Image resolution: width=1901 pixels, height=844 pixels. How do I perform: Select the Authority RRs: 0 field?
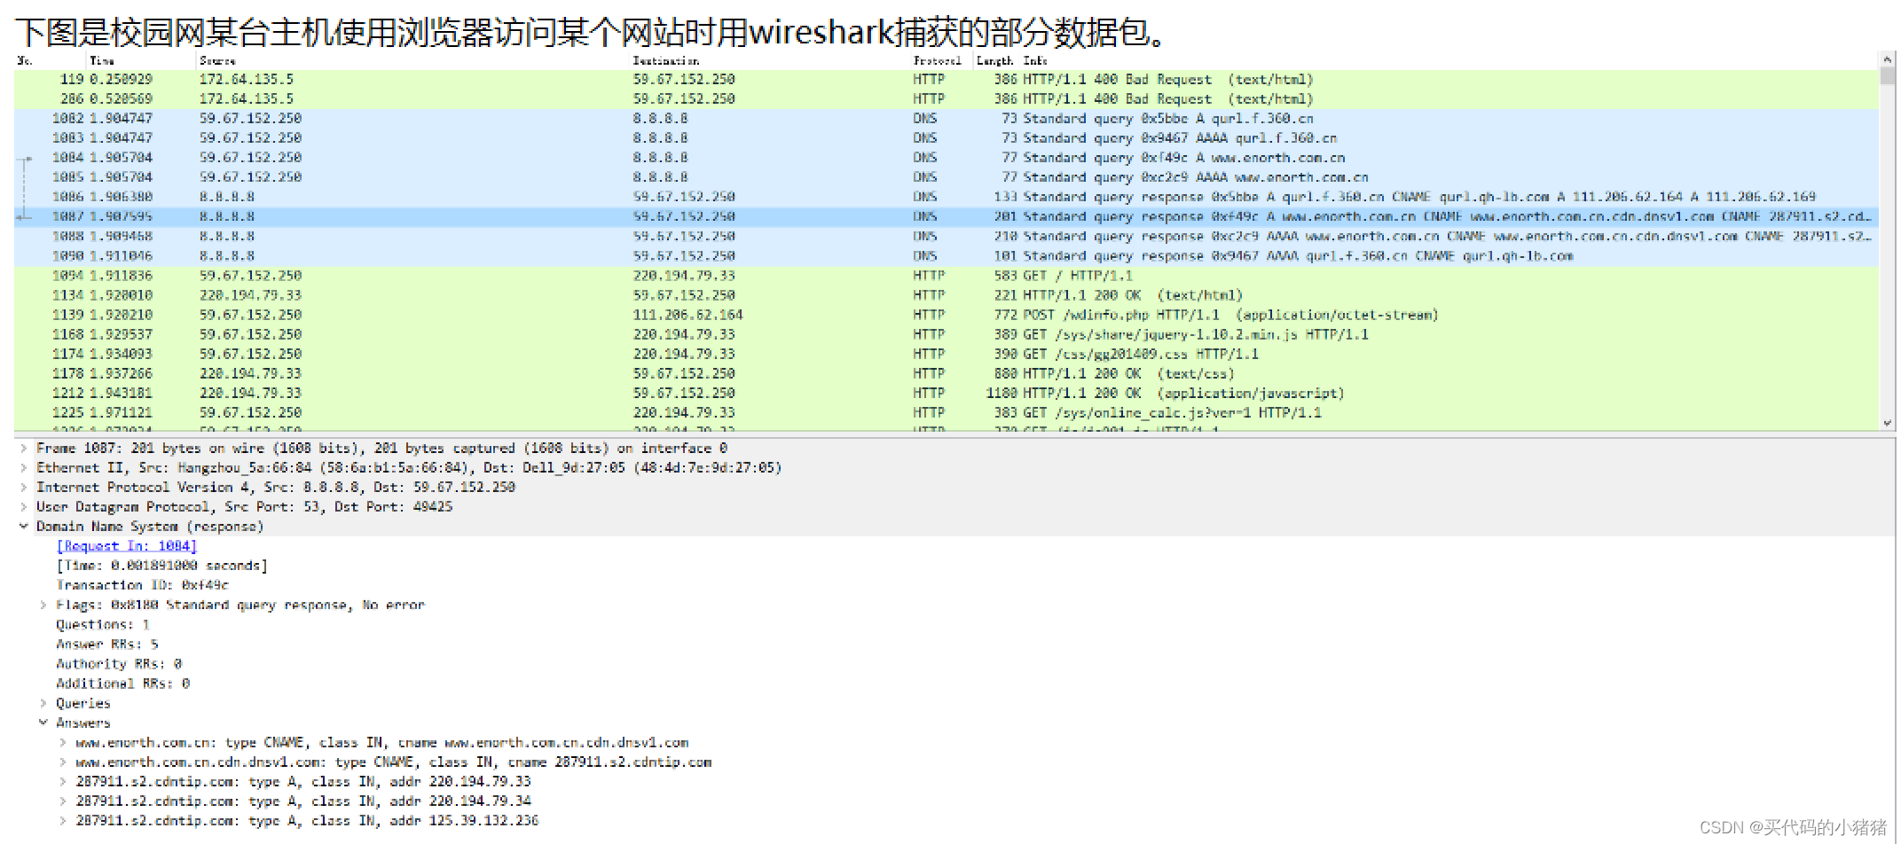coord(119,664)
